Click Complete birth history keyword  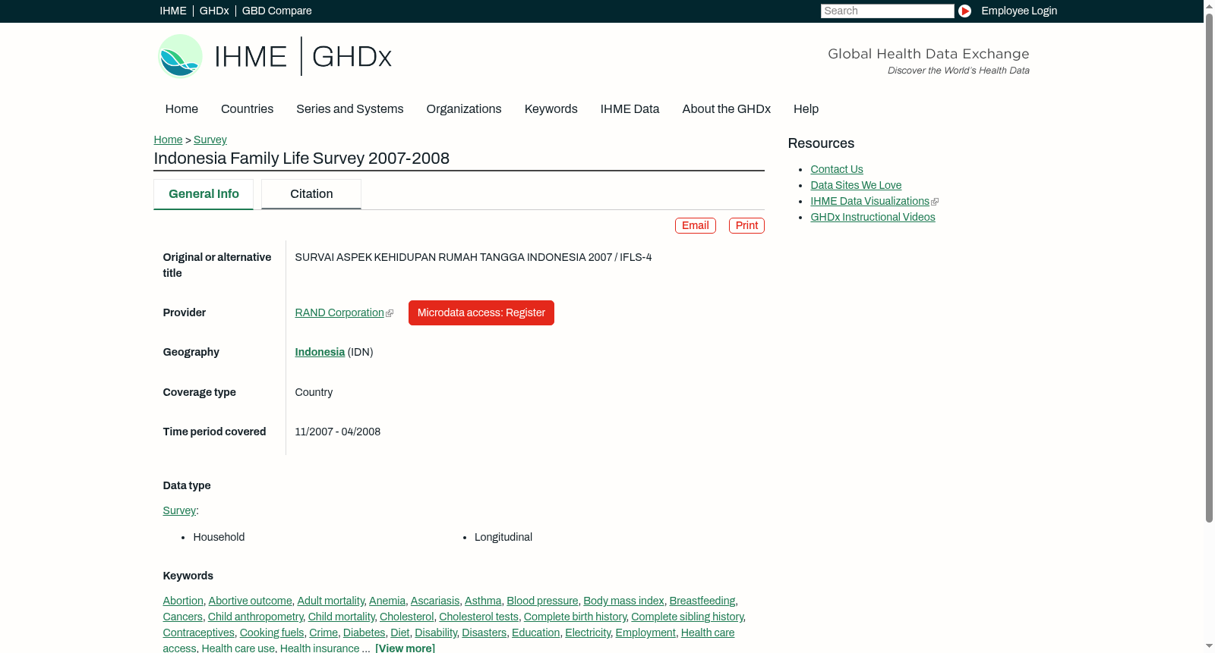pos(575,617)
